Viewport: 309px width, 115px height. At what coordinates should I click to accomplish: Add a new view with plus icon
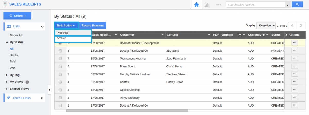27,82
